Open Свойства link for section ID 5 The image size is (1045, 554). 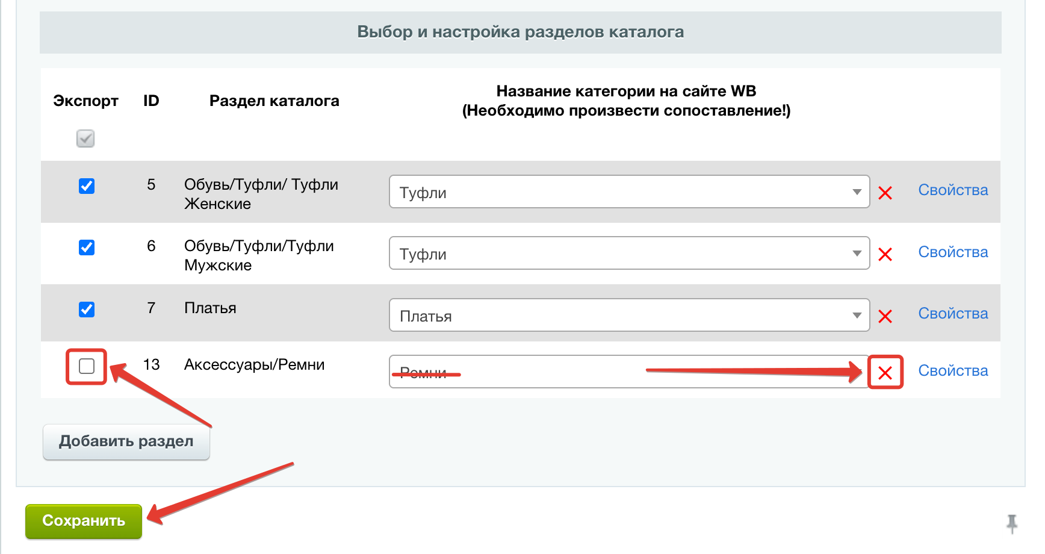(x=953, y=190)
